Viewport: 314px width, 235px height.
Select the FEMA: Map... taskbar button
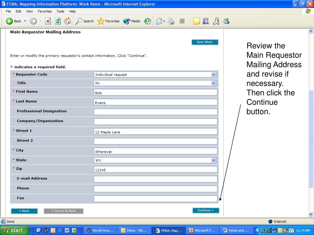pos(168,230)
